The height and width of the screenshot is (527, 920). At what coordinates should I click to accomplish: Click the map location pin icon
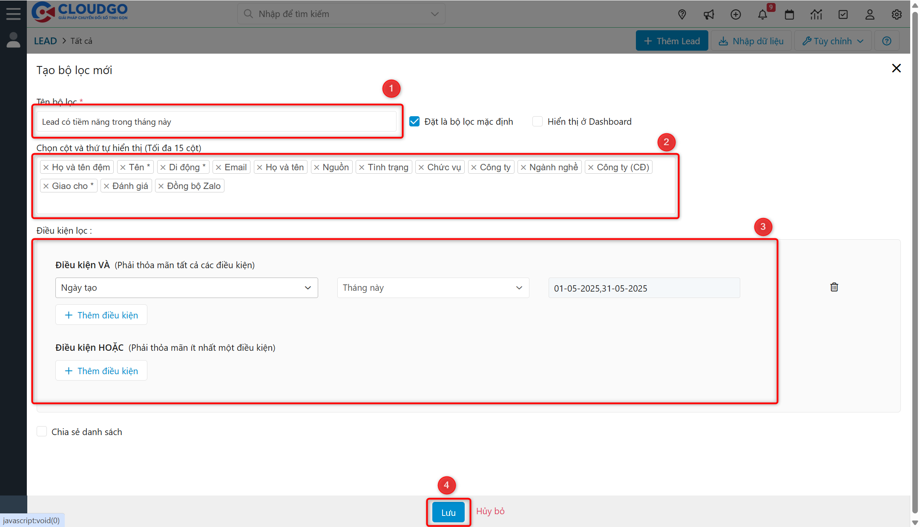coord(682,14)
